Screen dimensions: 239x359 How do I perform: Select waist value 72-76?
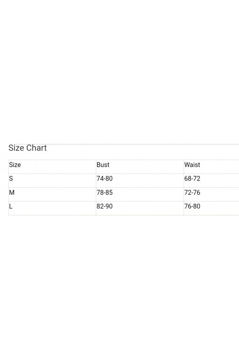pos(192,192)
